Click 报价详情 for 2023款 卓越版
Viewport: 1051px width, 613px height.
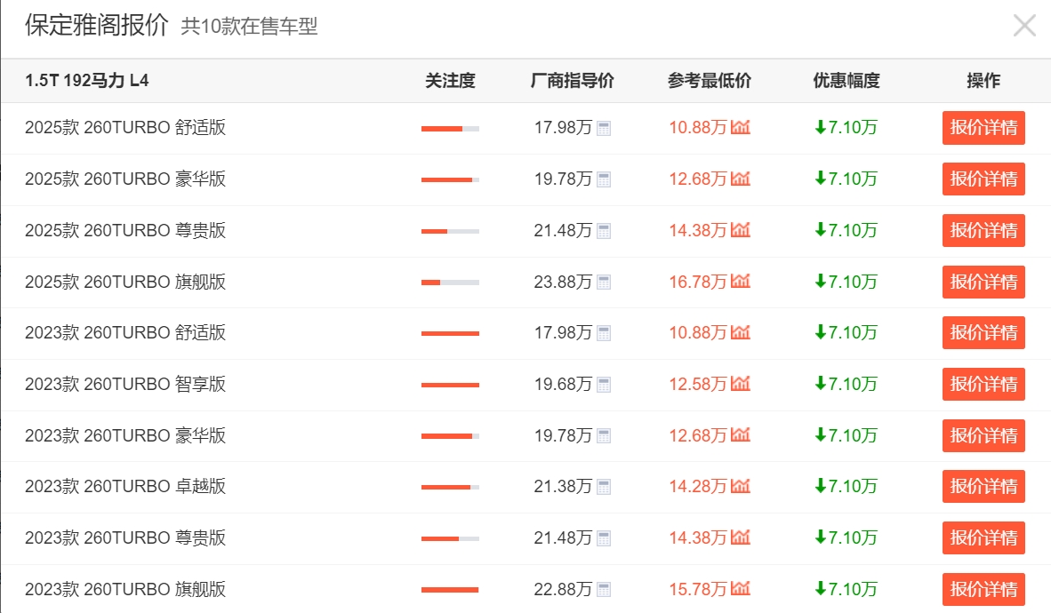(x=983, y=486)
